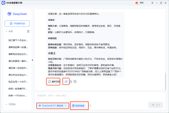Viewport: 169px width, 113px height.
Task: Copy the response with copy icon
Action: pyautogui.click(x=66, y=82)
